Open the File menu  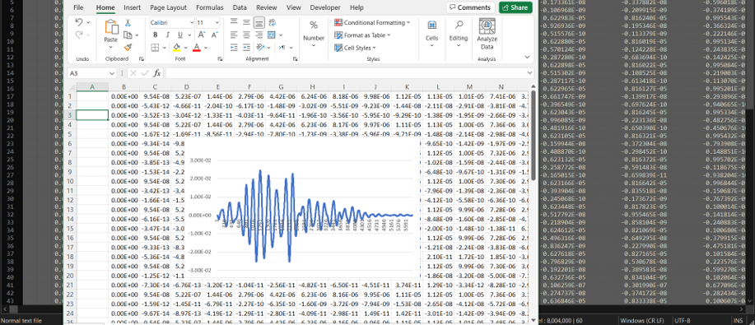point(78,7)
